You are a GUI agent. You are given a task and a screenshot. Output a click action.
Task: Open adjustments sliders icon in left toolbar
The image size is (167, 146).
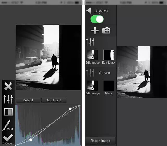[8, 99]
